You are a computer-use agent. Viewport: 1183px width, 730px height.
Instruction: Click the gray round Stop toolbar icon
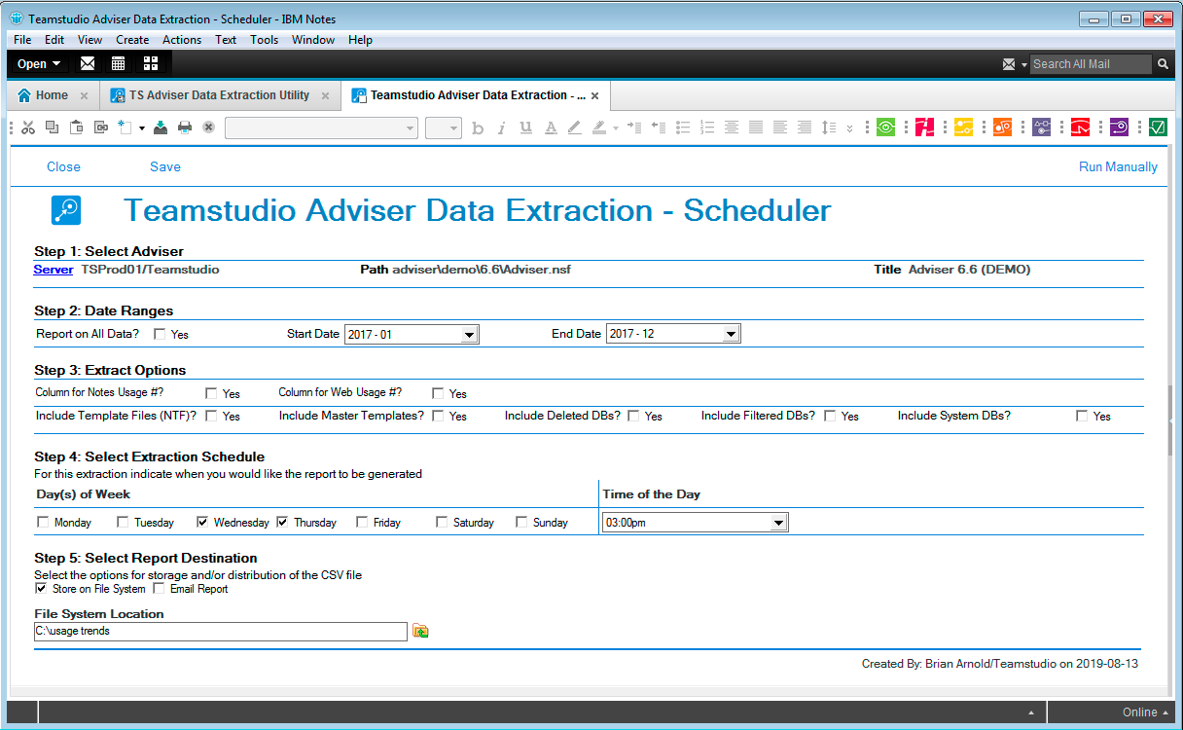[208, 128]
